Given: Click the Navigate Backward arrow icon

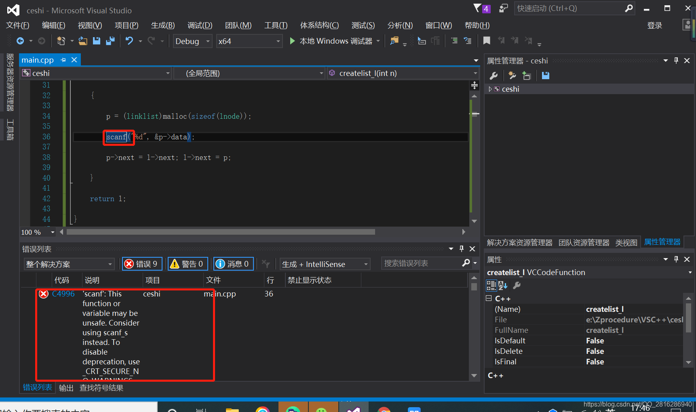Looking at the screenshot, I should pos(20,41).
